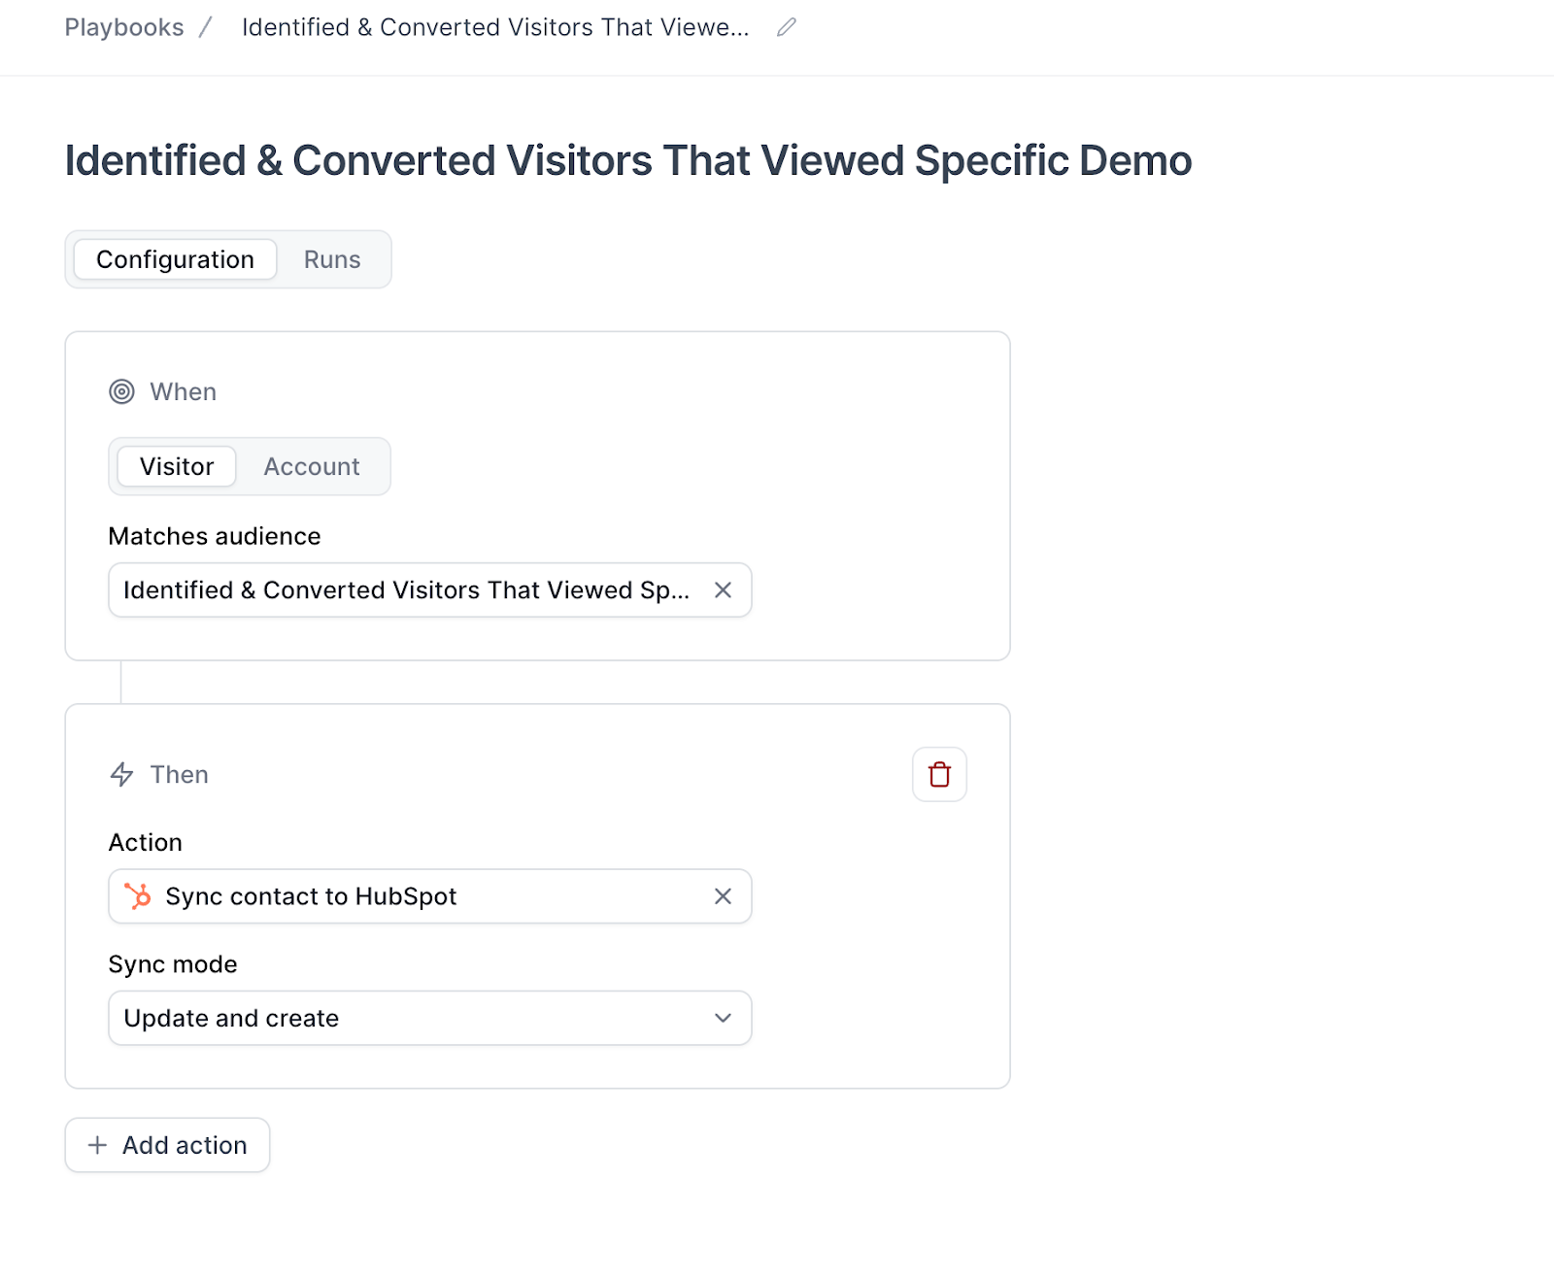Open the Runs tab
This screenshot has width=1554, height=1279.
coord(332,259)
